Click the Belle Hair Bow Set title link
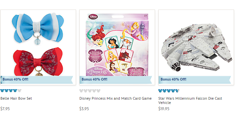This screenshot has height=124, width=237. [16, 98]
